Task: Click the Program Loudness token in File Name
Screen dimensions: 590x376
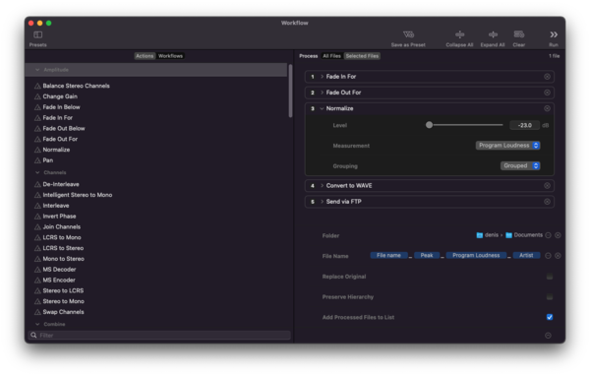Action: (x=476, y=256)
